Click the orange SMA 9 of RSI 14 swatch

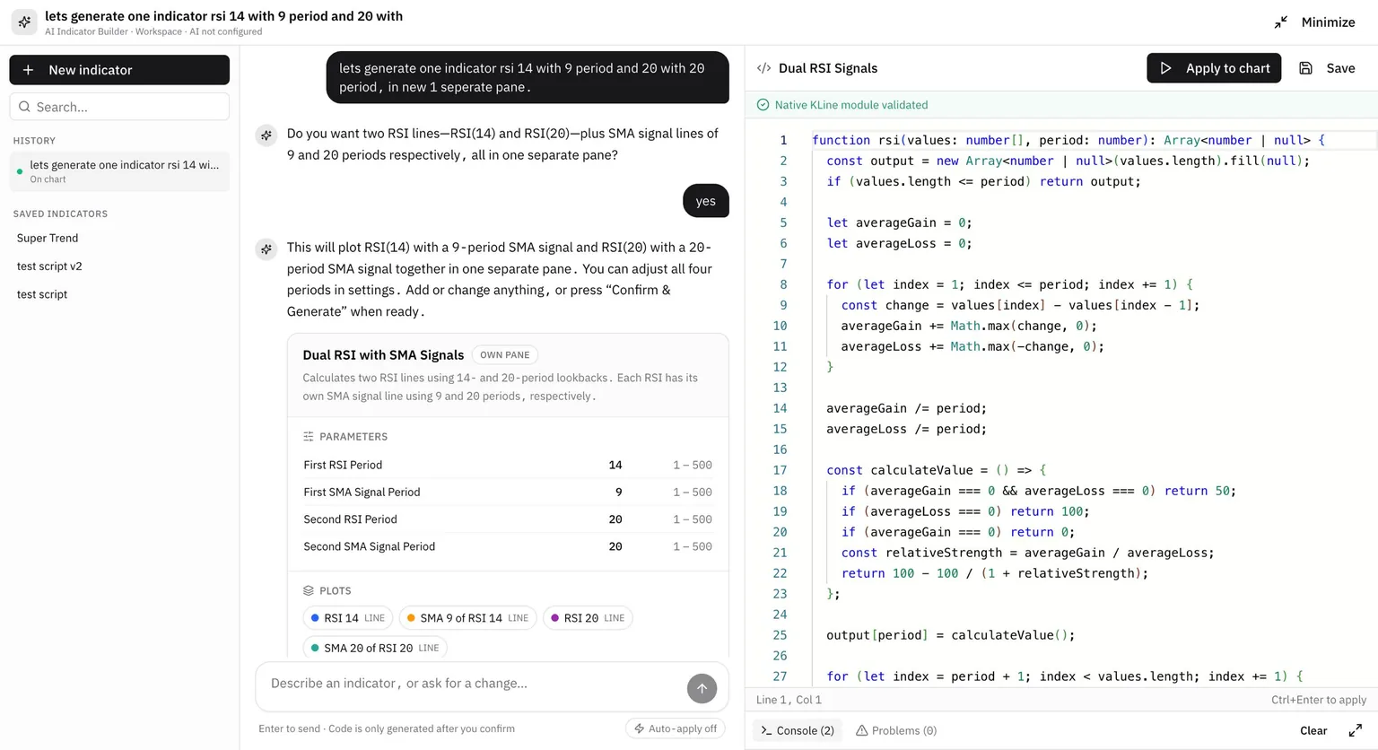(411, 618)
